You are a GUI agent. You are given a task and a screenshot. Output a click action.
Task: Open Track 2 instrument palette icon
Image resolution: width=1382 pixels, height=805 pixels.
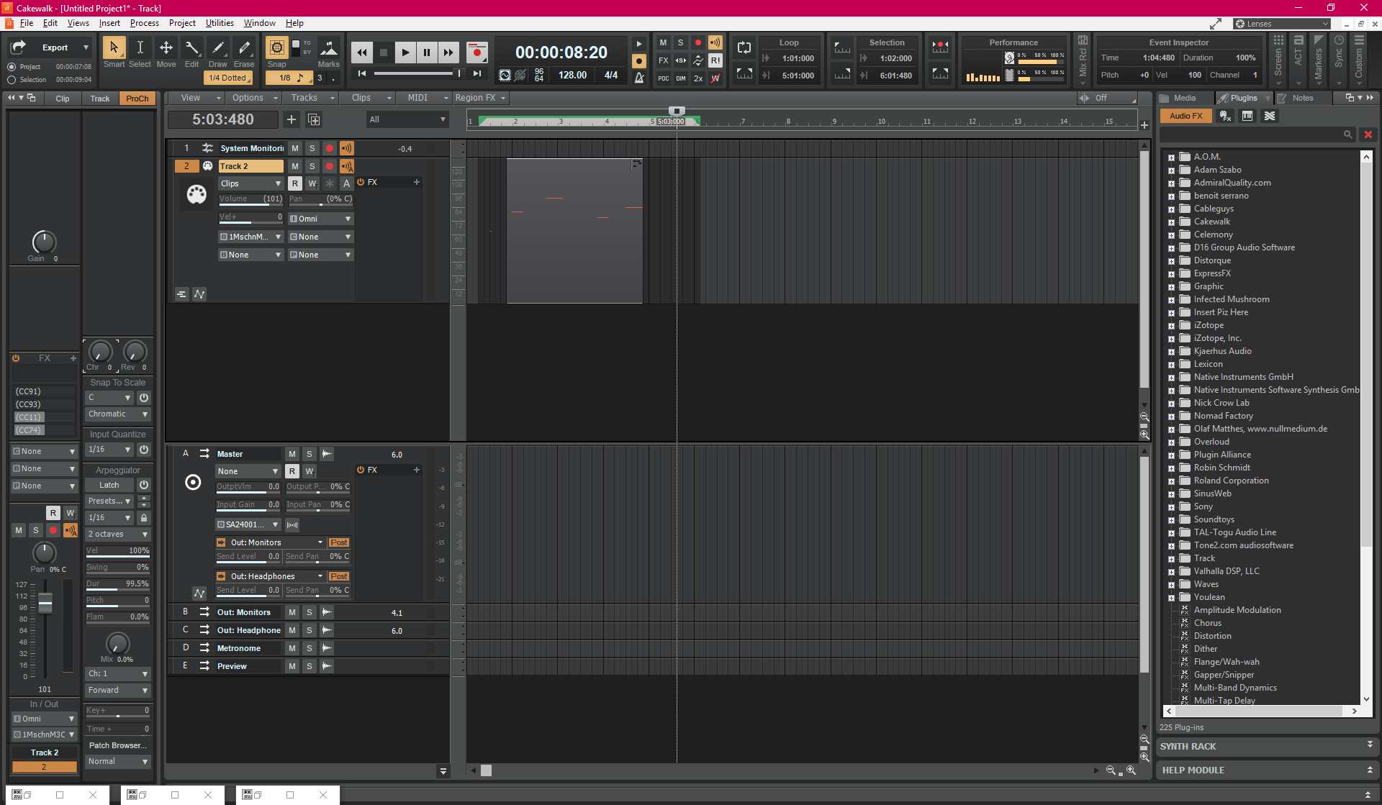coord(196,194)
